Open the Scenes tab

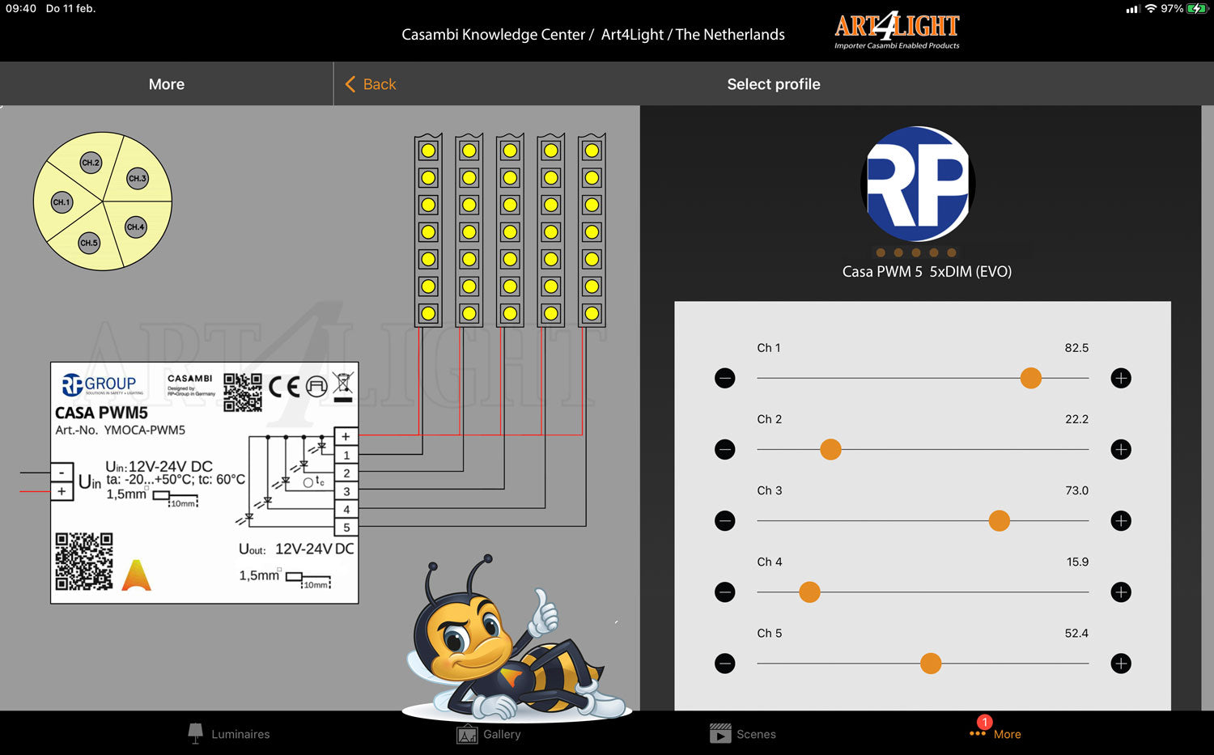pyautogui.click(x=742, y=734)
